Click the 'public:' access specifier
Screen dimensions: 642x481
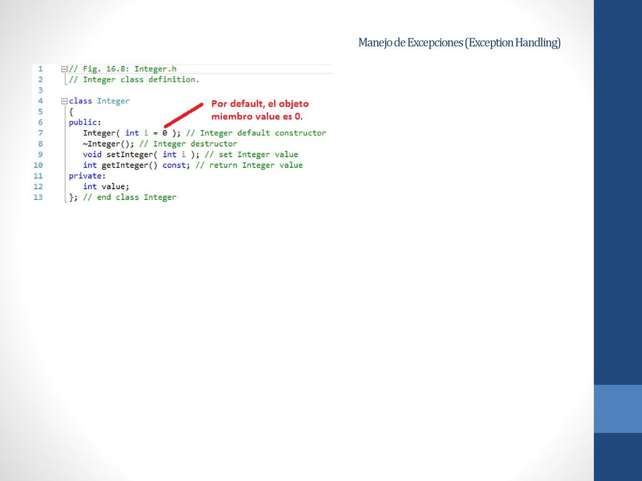click(x=85, y=122)
